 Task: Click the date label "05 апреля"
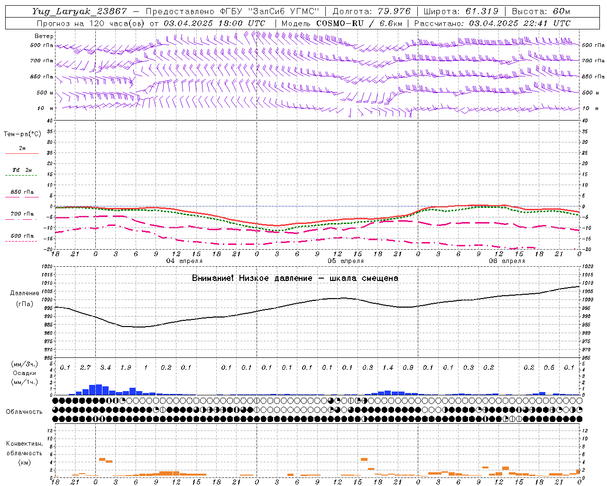pos(346,261)
